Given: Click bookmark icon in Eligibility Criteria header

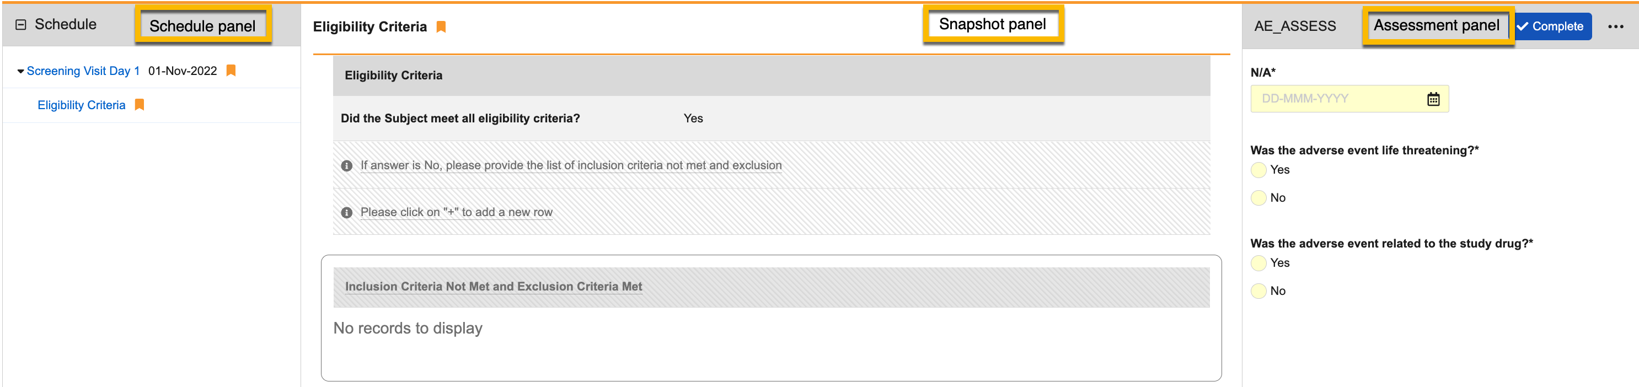Looking at the screenshot, I should click(x=441, y=26).
